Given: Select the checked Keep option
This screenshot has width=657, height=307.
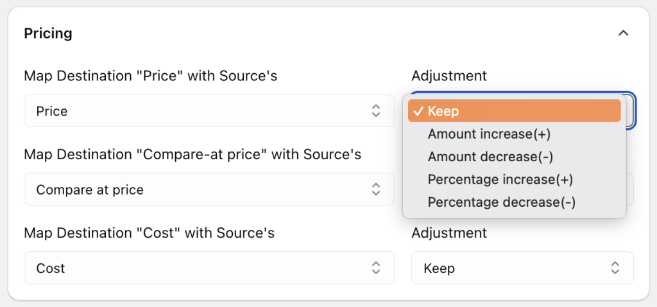Looking at the screenshot, I should pyautogui.click(x=514, y=111).
